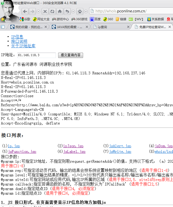Open the 百度 bookmark
Image resolution: width=173 pixels, height=207 pixels.
[x=95, y=19]
